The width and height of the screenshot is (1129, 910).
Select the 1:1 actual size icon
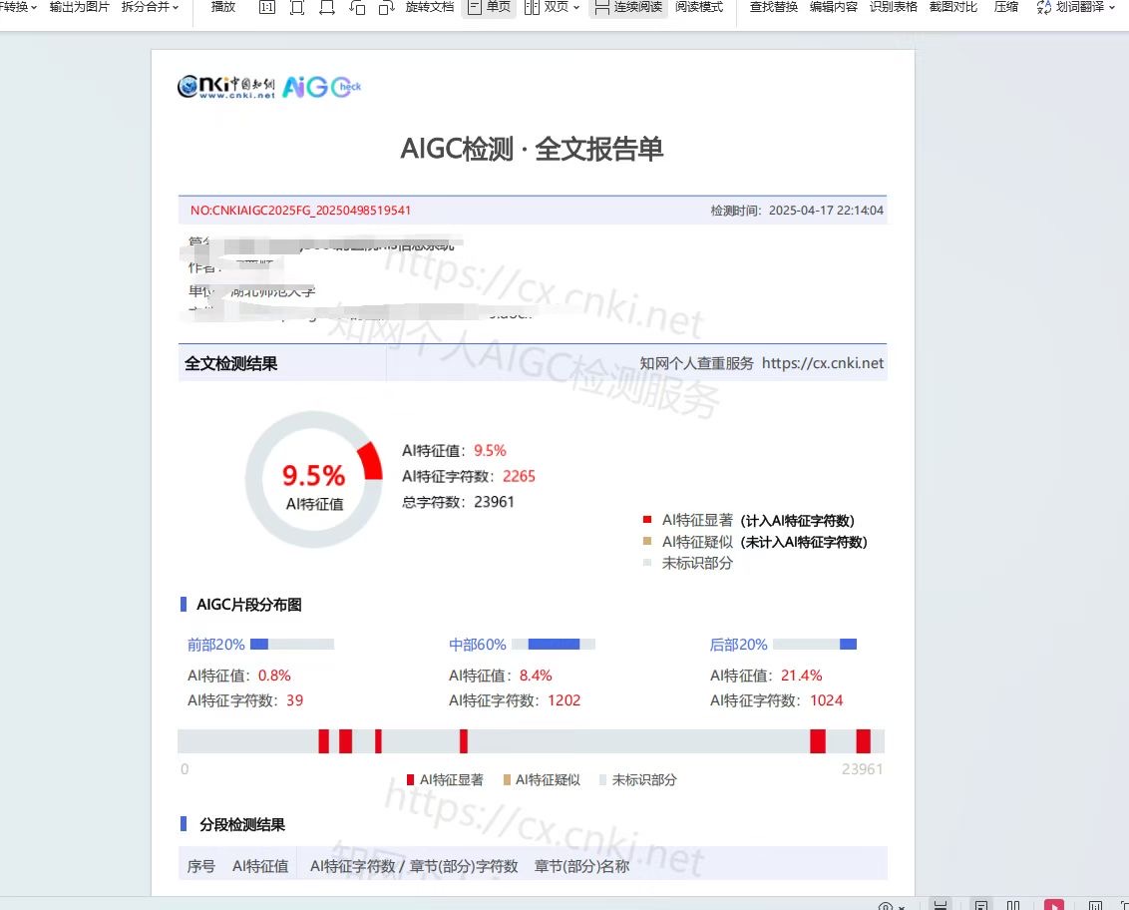pos(266,8)
